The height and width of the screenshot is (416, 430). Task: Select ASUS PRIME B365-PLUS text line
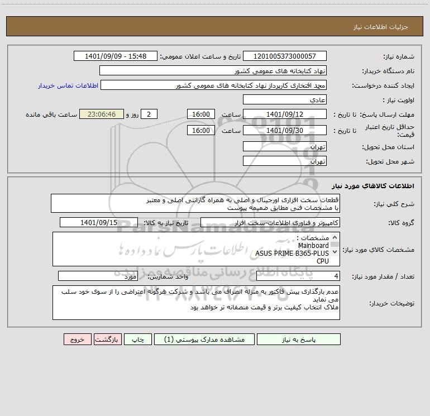pos(292,254)
